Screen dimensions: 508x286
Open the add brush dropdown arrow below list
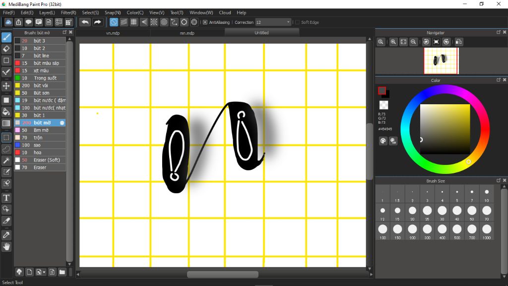[x=44, y=272]
